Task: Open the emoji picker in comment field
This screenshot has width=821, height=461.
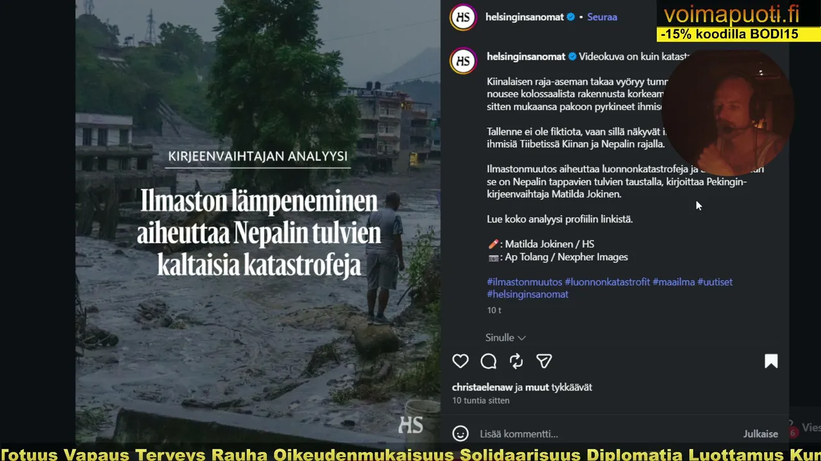Action: [461, 433]
